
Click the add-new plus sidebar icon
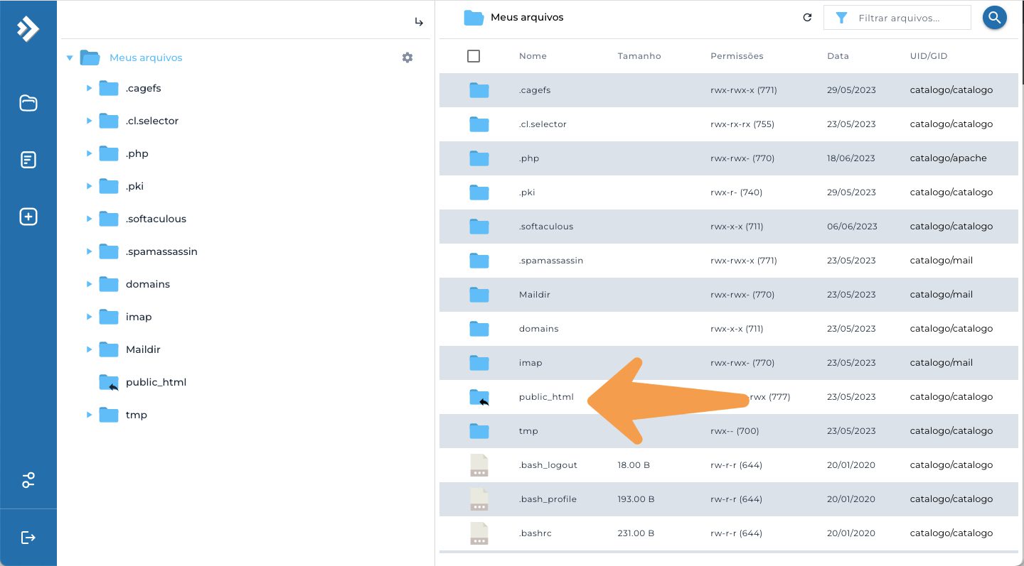28,217
